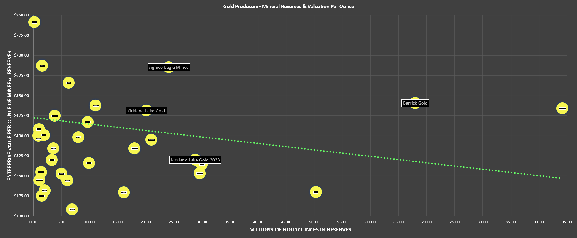Click the $775.00 y-axis tick label
This screenshot has width=577, height=238.
click(x=22, y=35)
